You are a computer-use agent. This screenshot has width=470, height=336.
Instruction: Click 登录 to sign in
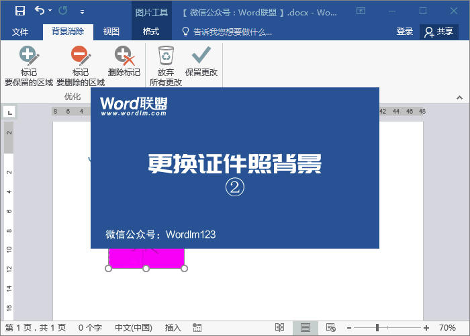(405, 31)
